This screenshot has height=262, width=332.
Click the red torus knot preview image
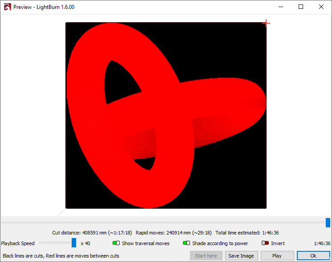166,115
